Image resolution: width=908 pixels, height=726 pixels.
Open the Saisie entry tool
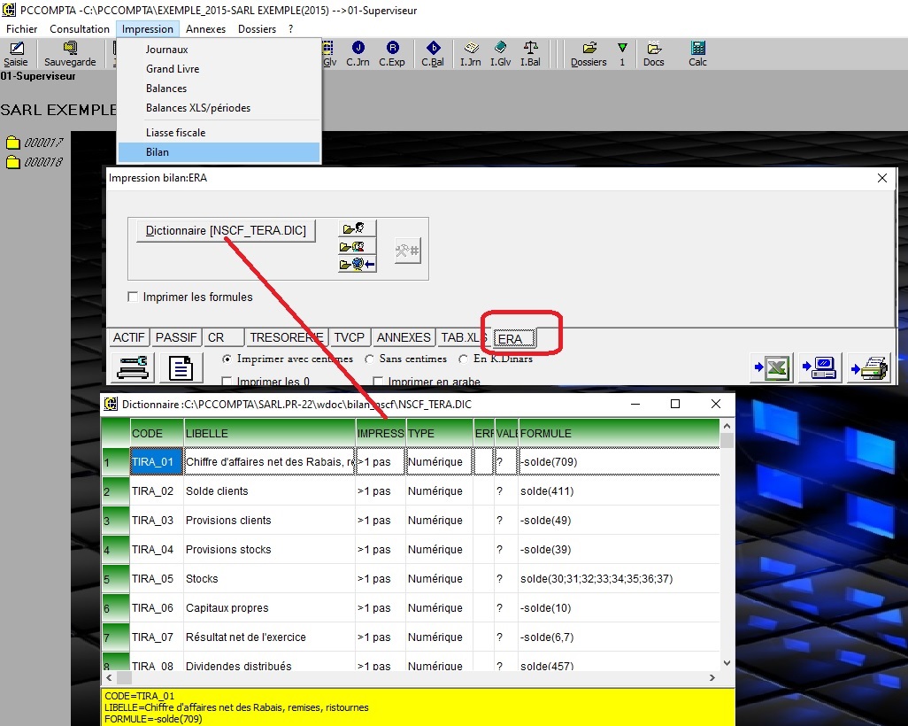pos(16,53)
